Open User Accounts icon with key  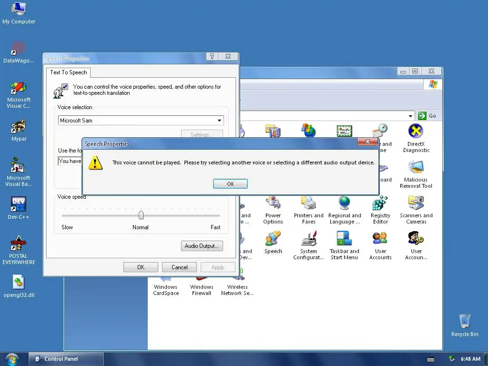point(416,245)
